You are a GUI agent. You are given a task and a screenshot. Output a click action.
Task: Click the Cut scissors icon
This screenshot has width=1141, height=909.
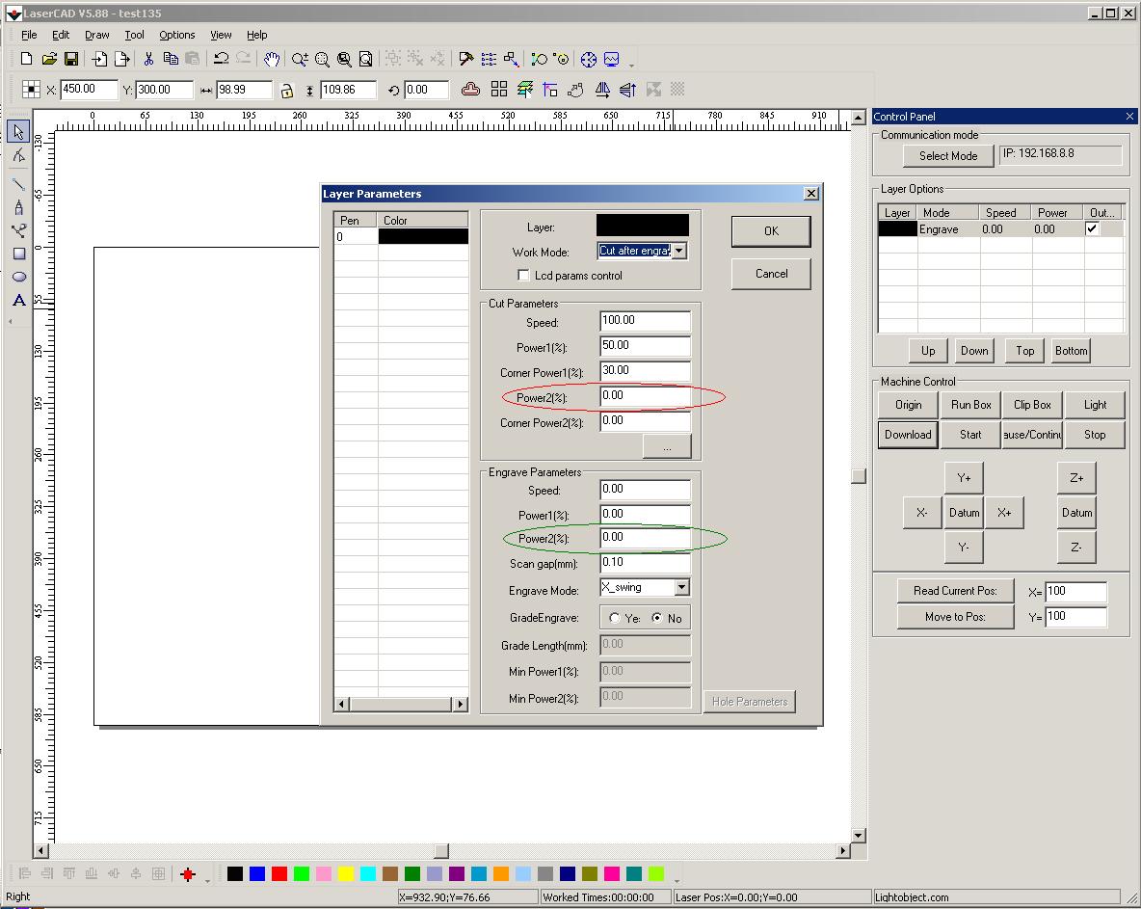coord(148,60)
